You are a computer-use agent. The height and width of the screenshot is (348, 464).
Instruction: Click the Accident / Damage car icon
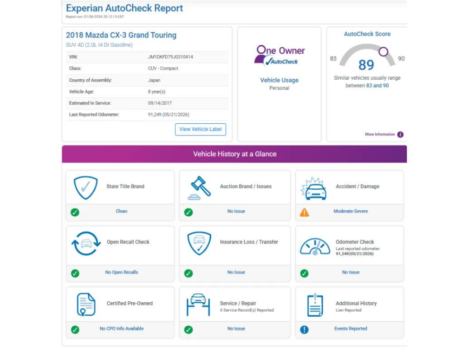coord(314,188)
